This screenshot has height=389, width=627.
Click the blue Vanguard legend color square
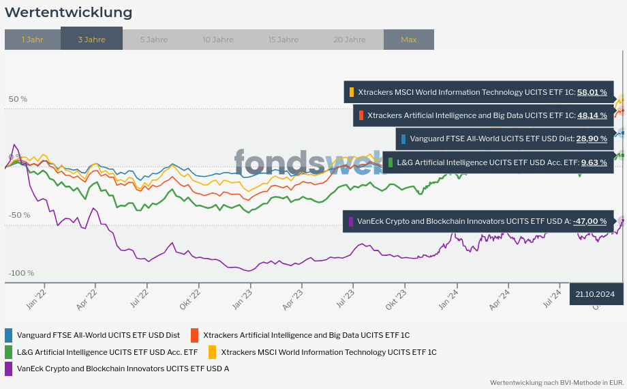[9, 335]
